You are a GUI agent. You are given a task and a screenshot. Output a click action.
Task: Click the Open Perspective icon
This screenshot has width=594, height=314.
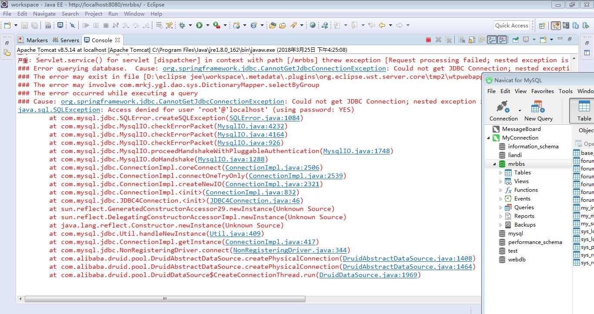point(542,26)
